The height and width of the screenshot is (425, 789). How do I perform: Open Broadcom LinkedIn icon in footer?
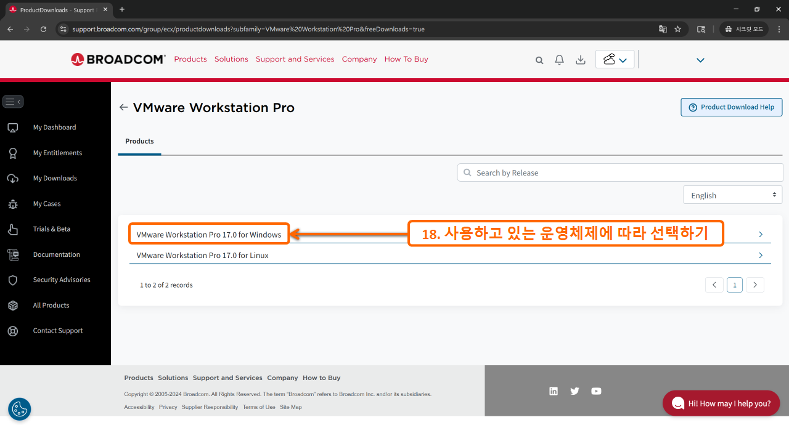click(554, 391)
